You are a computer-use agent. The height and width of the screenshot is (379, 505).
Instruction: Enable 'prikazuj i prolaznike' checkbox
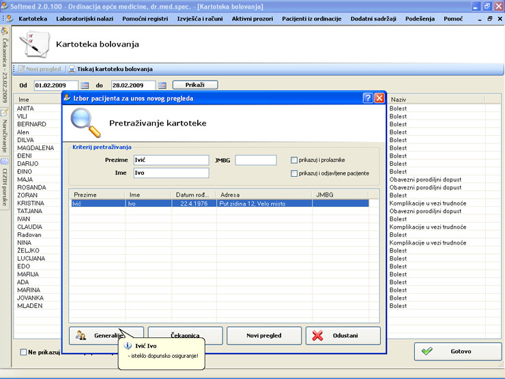click(x=294, y=160)
